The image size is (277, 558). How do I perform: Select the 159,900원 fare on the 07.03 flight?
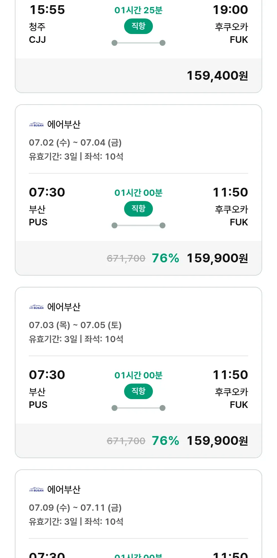pos(217,441)
